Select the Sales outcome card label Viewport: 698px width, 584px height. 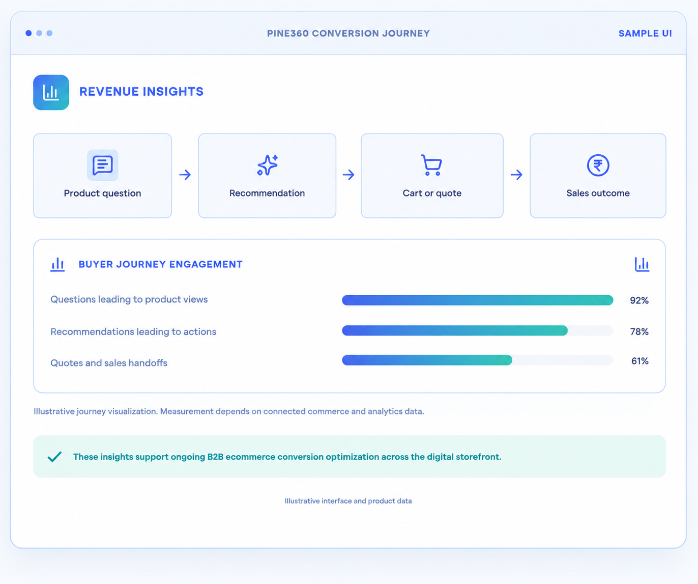click(x=598, y=193)
